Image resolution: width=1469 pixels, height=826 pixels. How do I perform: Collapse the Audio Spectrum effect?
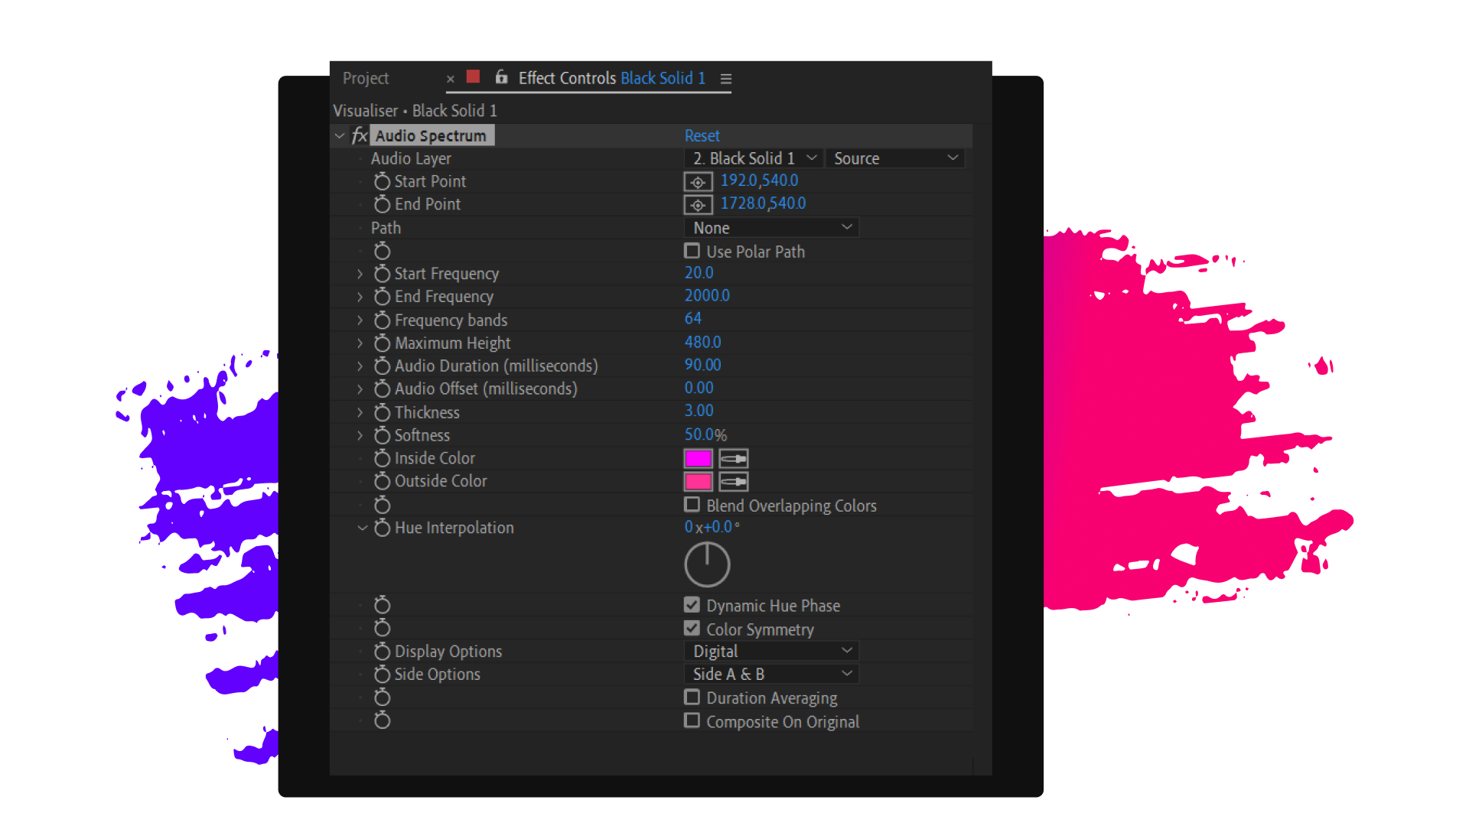point(340,136)
